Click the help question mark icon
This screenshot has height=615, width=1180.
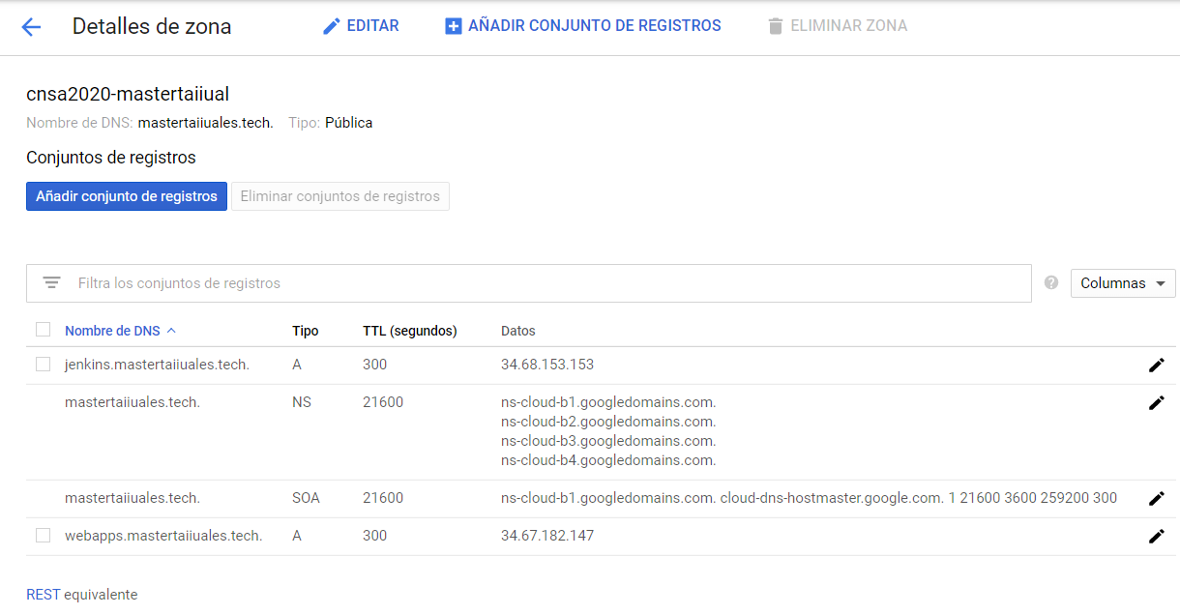[x=1050, y=282]
